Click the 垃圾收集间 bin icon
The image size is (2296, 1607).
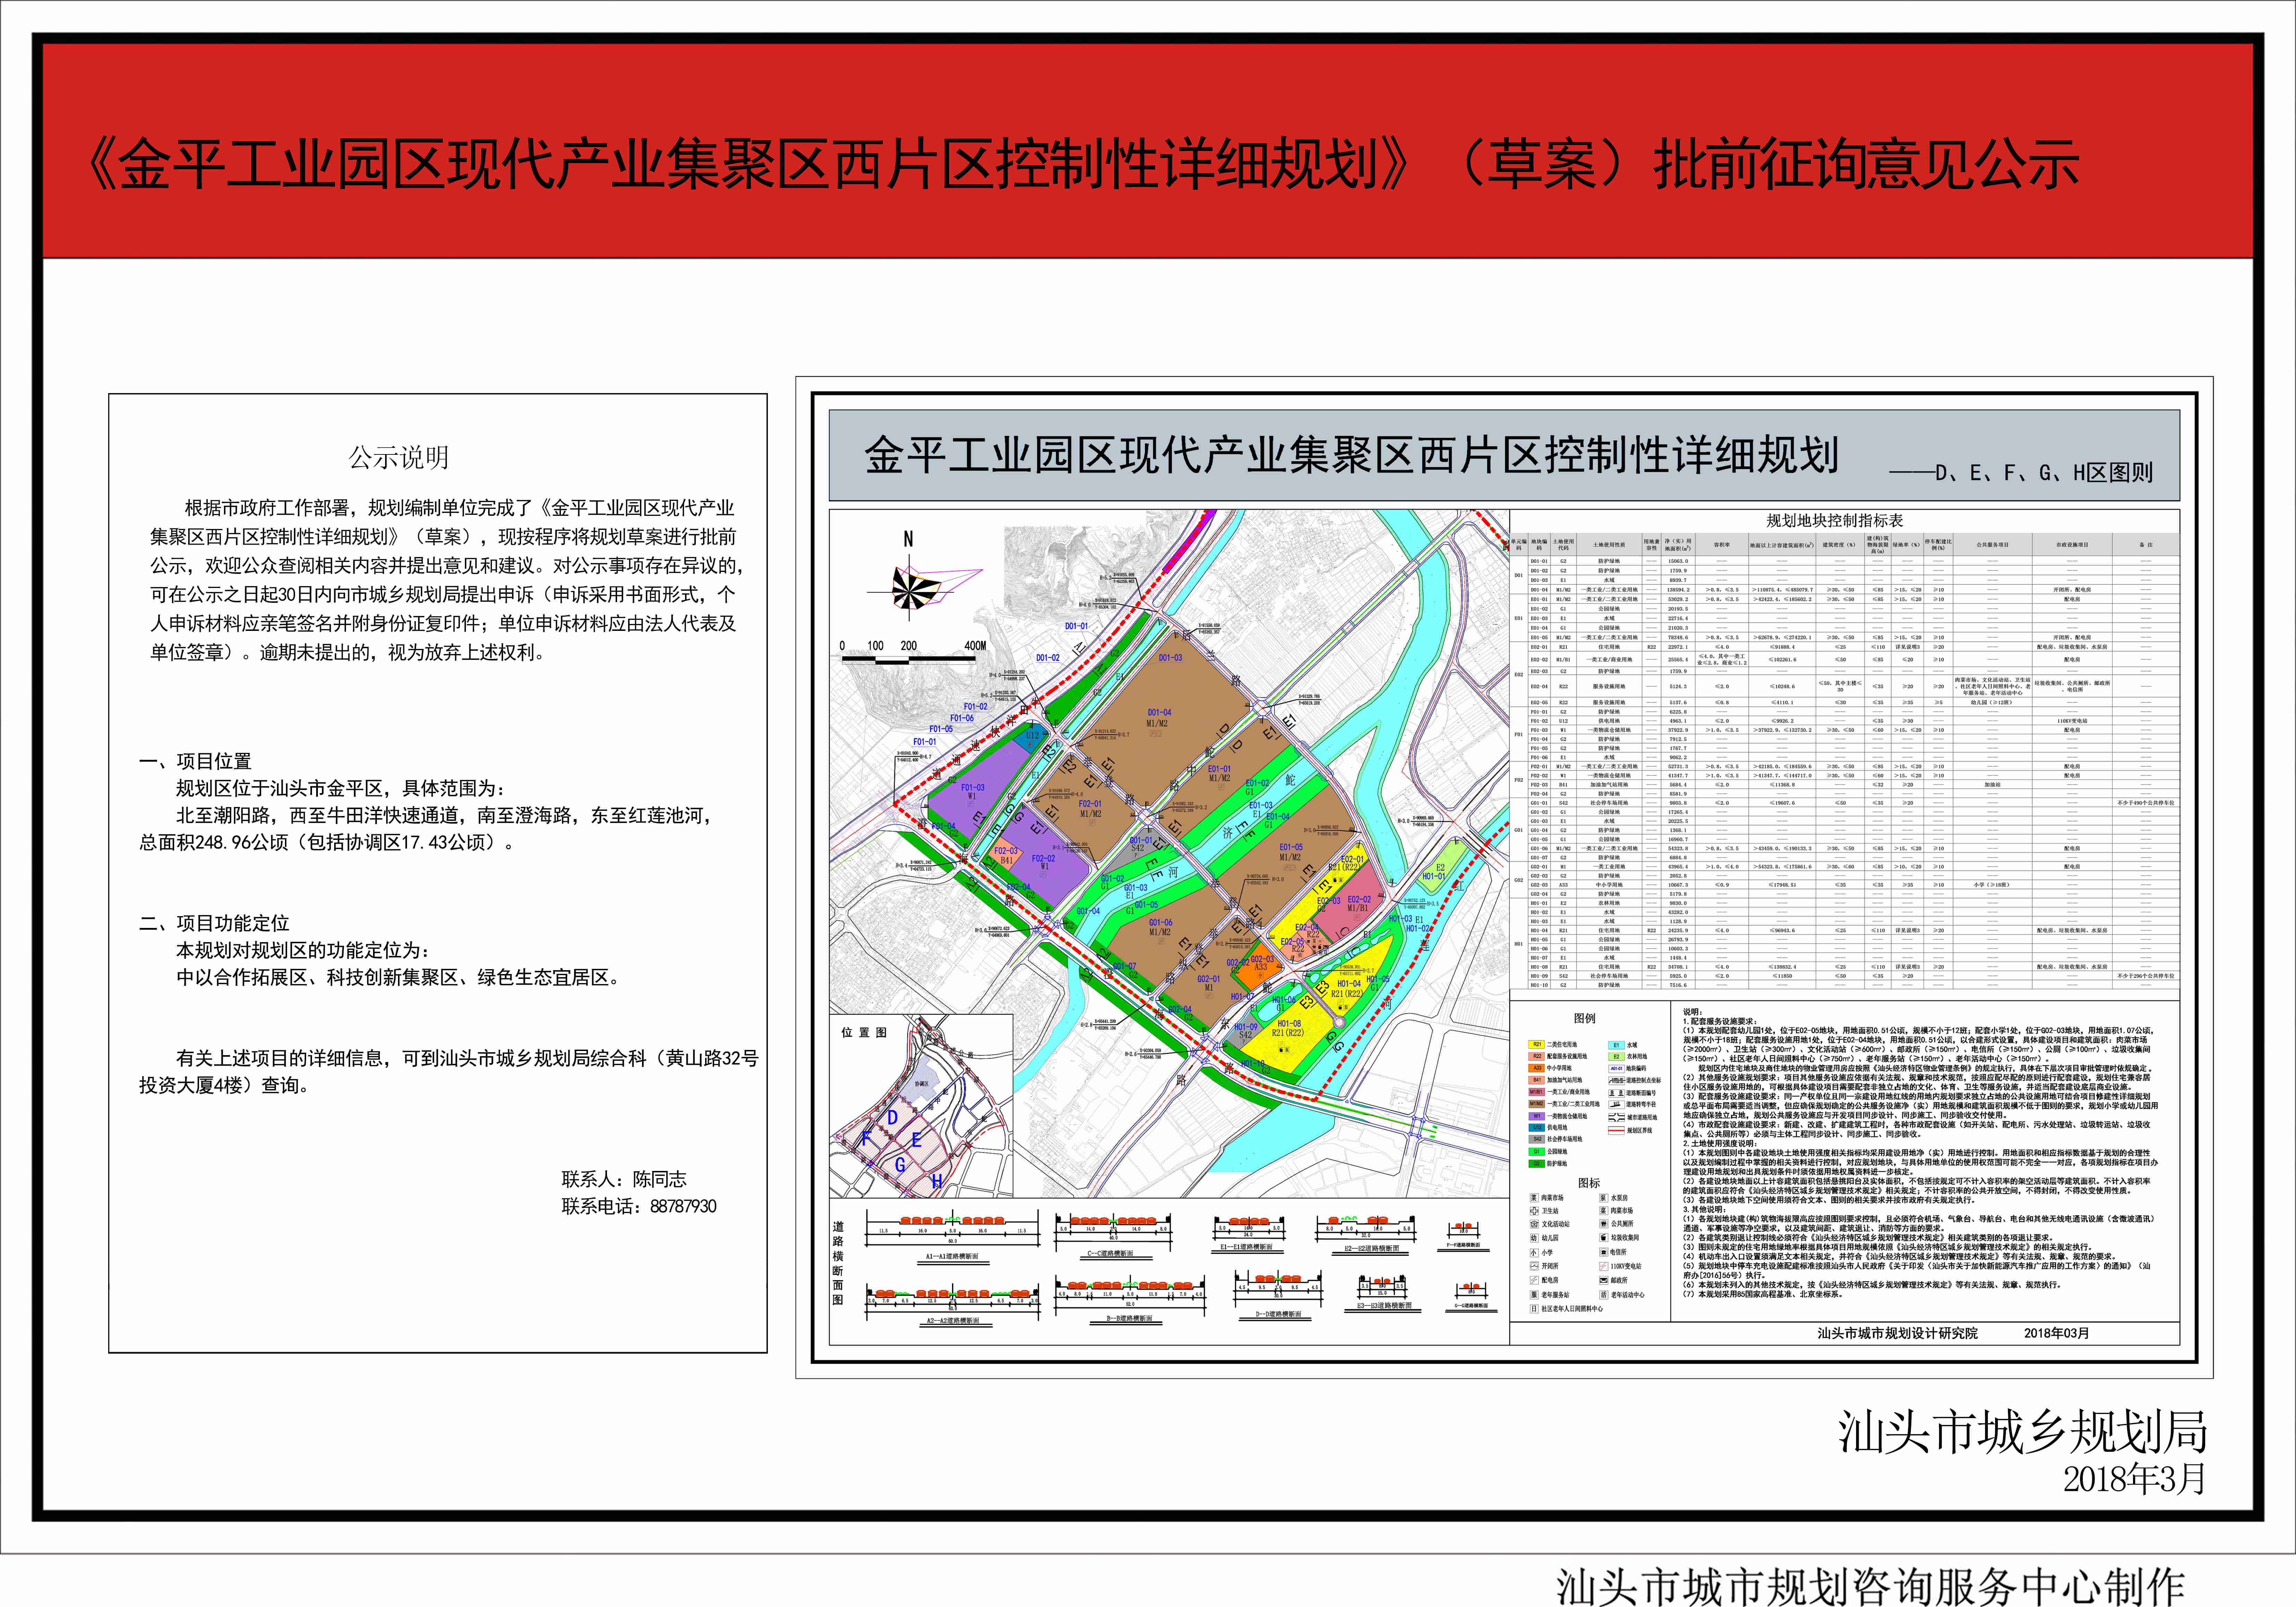(1604, 1238)
